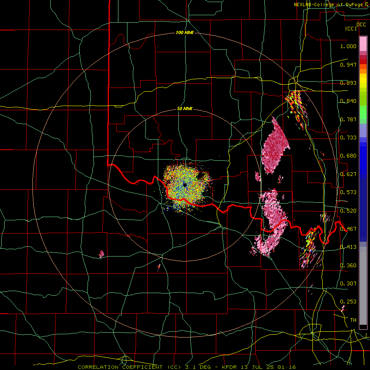Click the 0.893 scale value
Viewport: 370px width, 370px height.
click(348, 83)
